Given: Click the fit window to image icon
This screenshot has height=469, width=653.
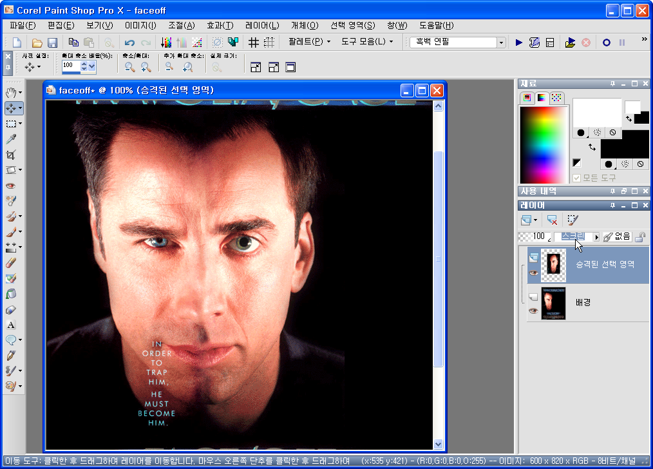Looking at the screenshot, I should (x=256, y=67).
